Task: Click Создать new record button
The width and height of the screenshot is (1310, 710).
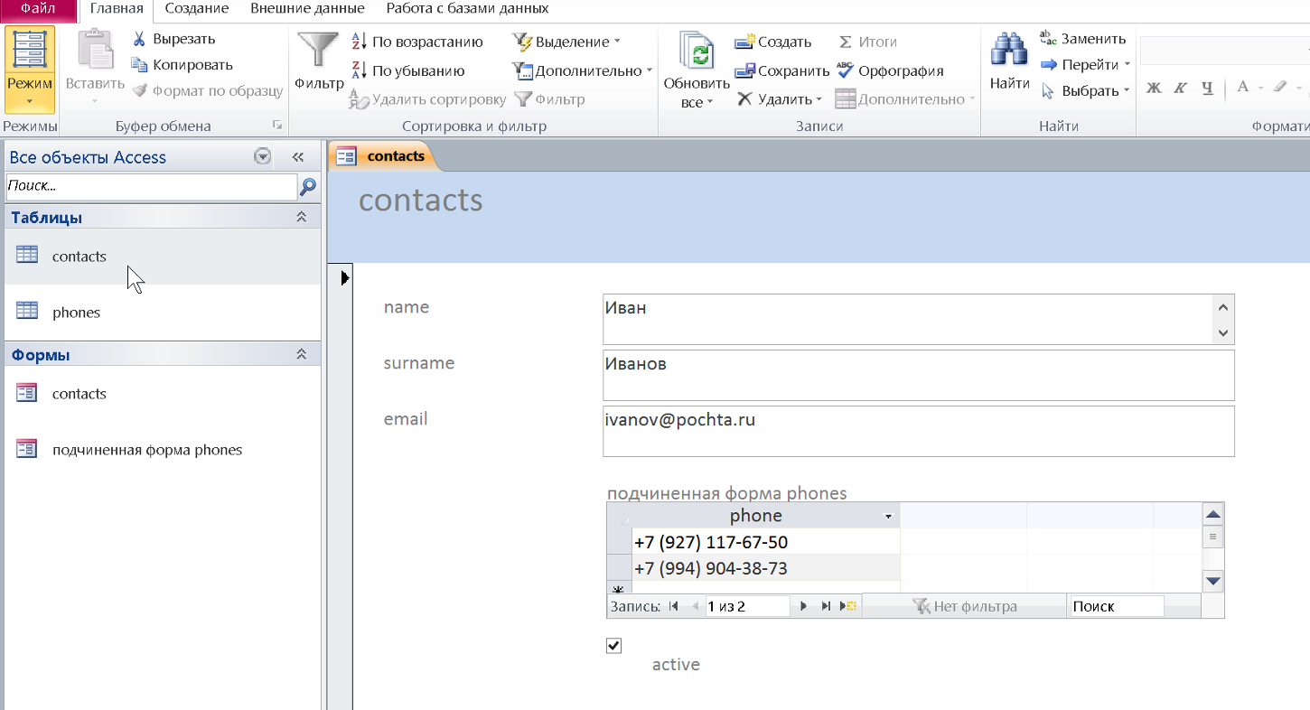Action: click(x=773, y=42)
